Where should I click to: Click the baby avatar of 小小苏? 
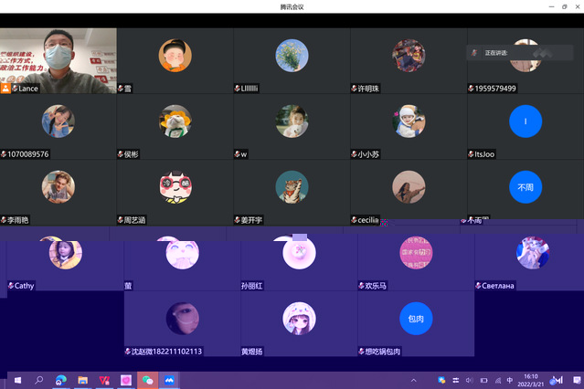[409, 121]
